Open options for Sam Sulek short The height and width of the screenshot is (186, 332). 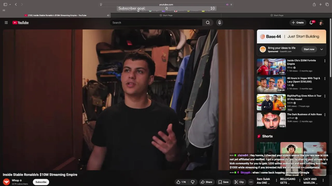(276, 180)
